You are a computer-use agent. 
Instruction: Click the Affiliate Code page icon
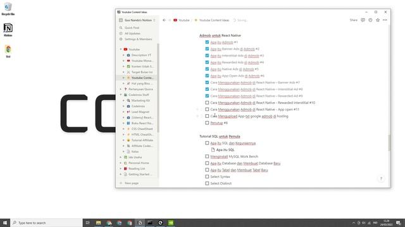[x=128, y=146]
